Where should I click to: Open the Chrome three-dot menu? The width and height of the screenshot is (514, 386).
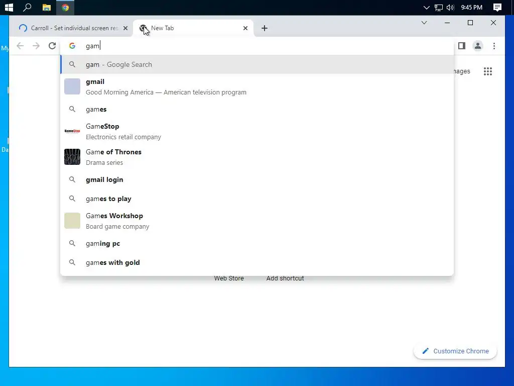tap(494, 46)
